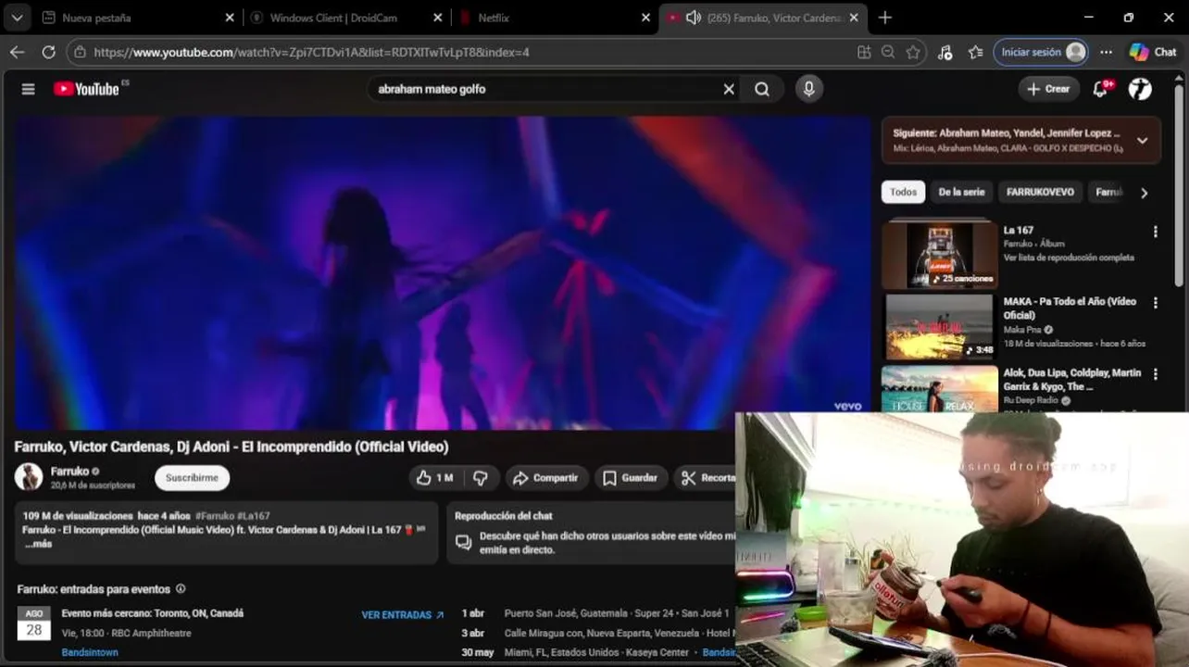Open the YouTube hamburger guide menu
Image resolution: width=1189 pixels, height=667 pixels.
coord(28,89)
